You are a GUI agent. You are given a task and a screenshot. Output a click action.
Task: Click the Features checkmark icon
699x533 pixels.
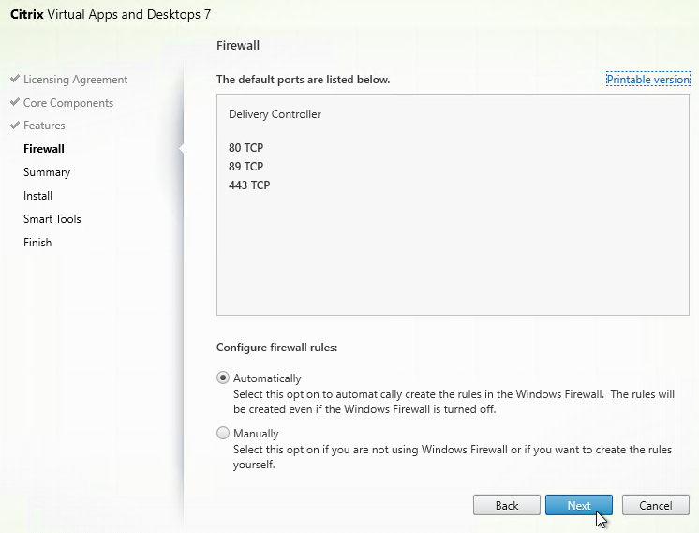coord(15,125)
